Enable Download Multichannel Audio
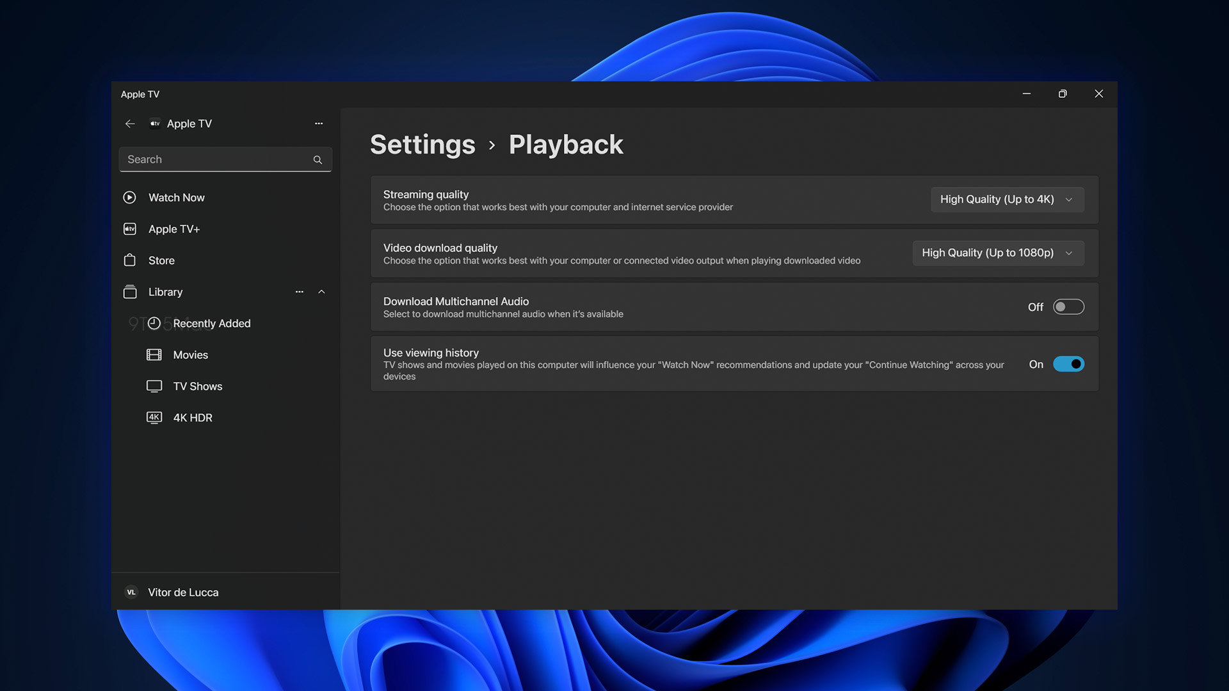The height and width of the screenshot is (691, 1229). coord(1068,306)
